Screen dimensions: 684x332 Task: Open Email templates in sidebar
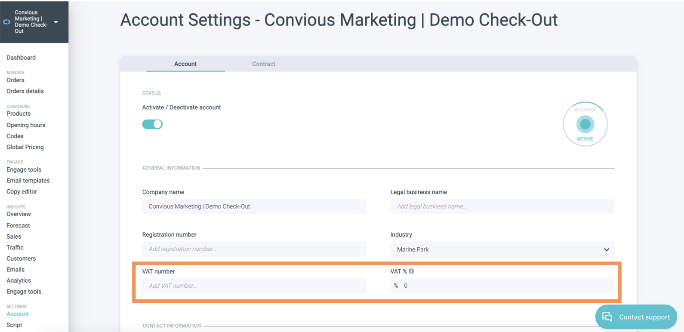tap(28, 181)
